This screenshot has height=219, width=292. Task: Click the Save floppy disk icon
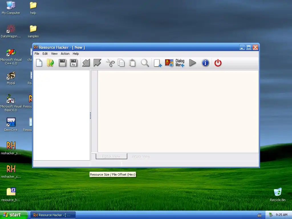pyautogui.click(x=62, y=63)
